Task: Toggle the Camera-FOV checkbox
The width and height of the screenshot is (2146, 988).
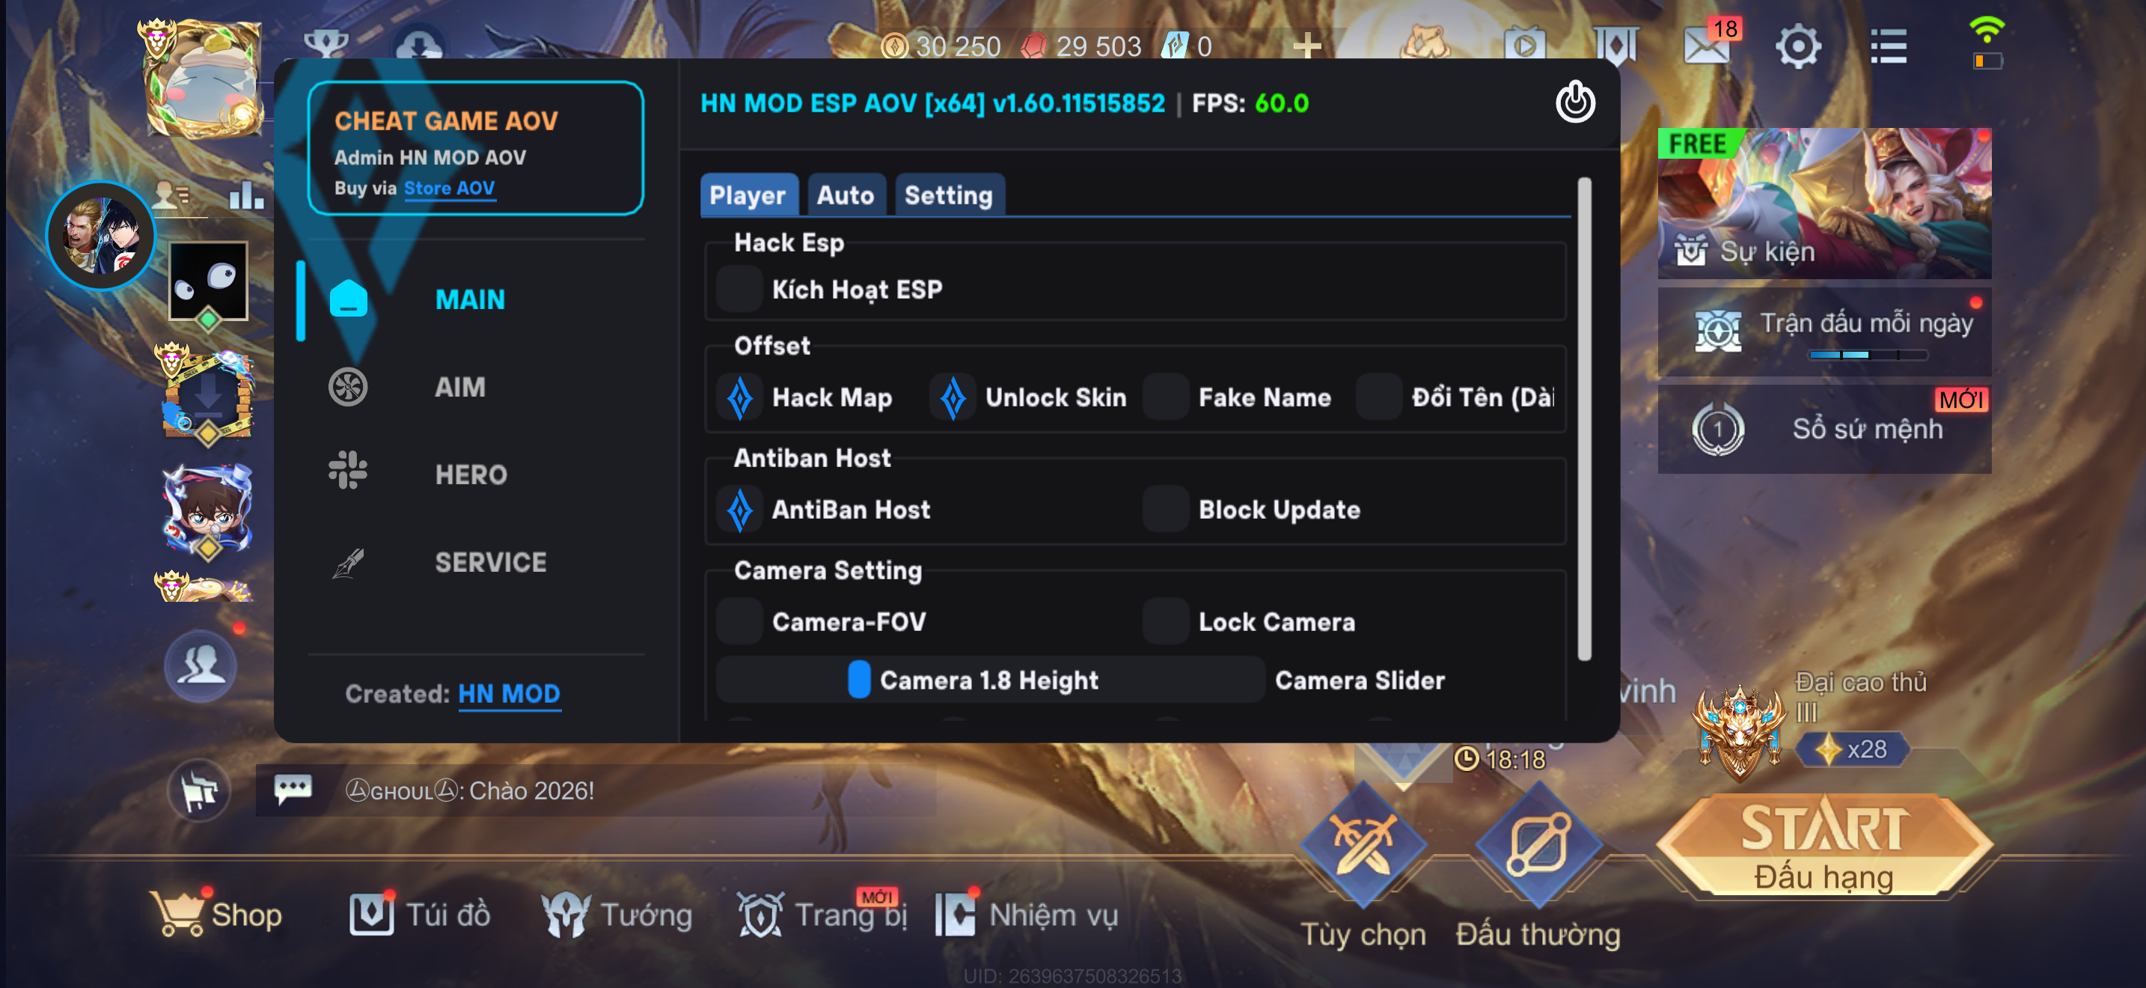Action: click(739, 621)
